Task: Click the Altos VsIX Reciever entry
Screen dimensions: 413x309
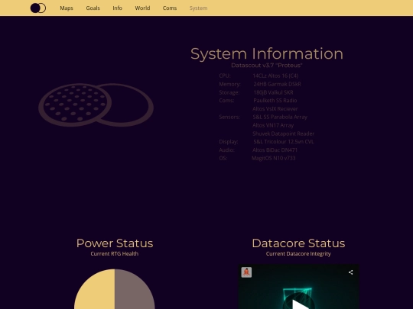Action: pos(275,109)
